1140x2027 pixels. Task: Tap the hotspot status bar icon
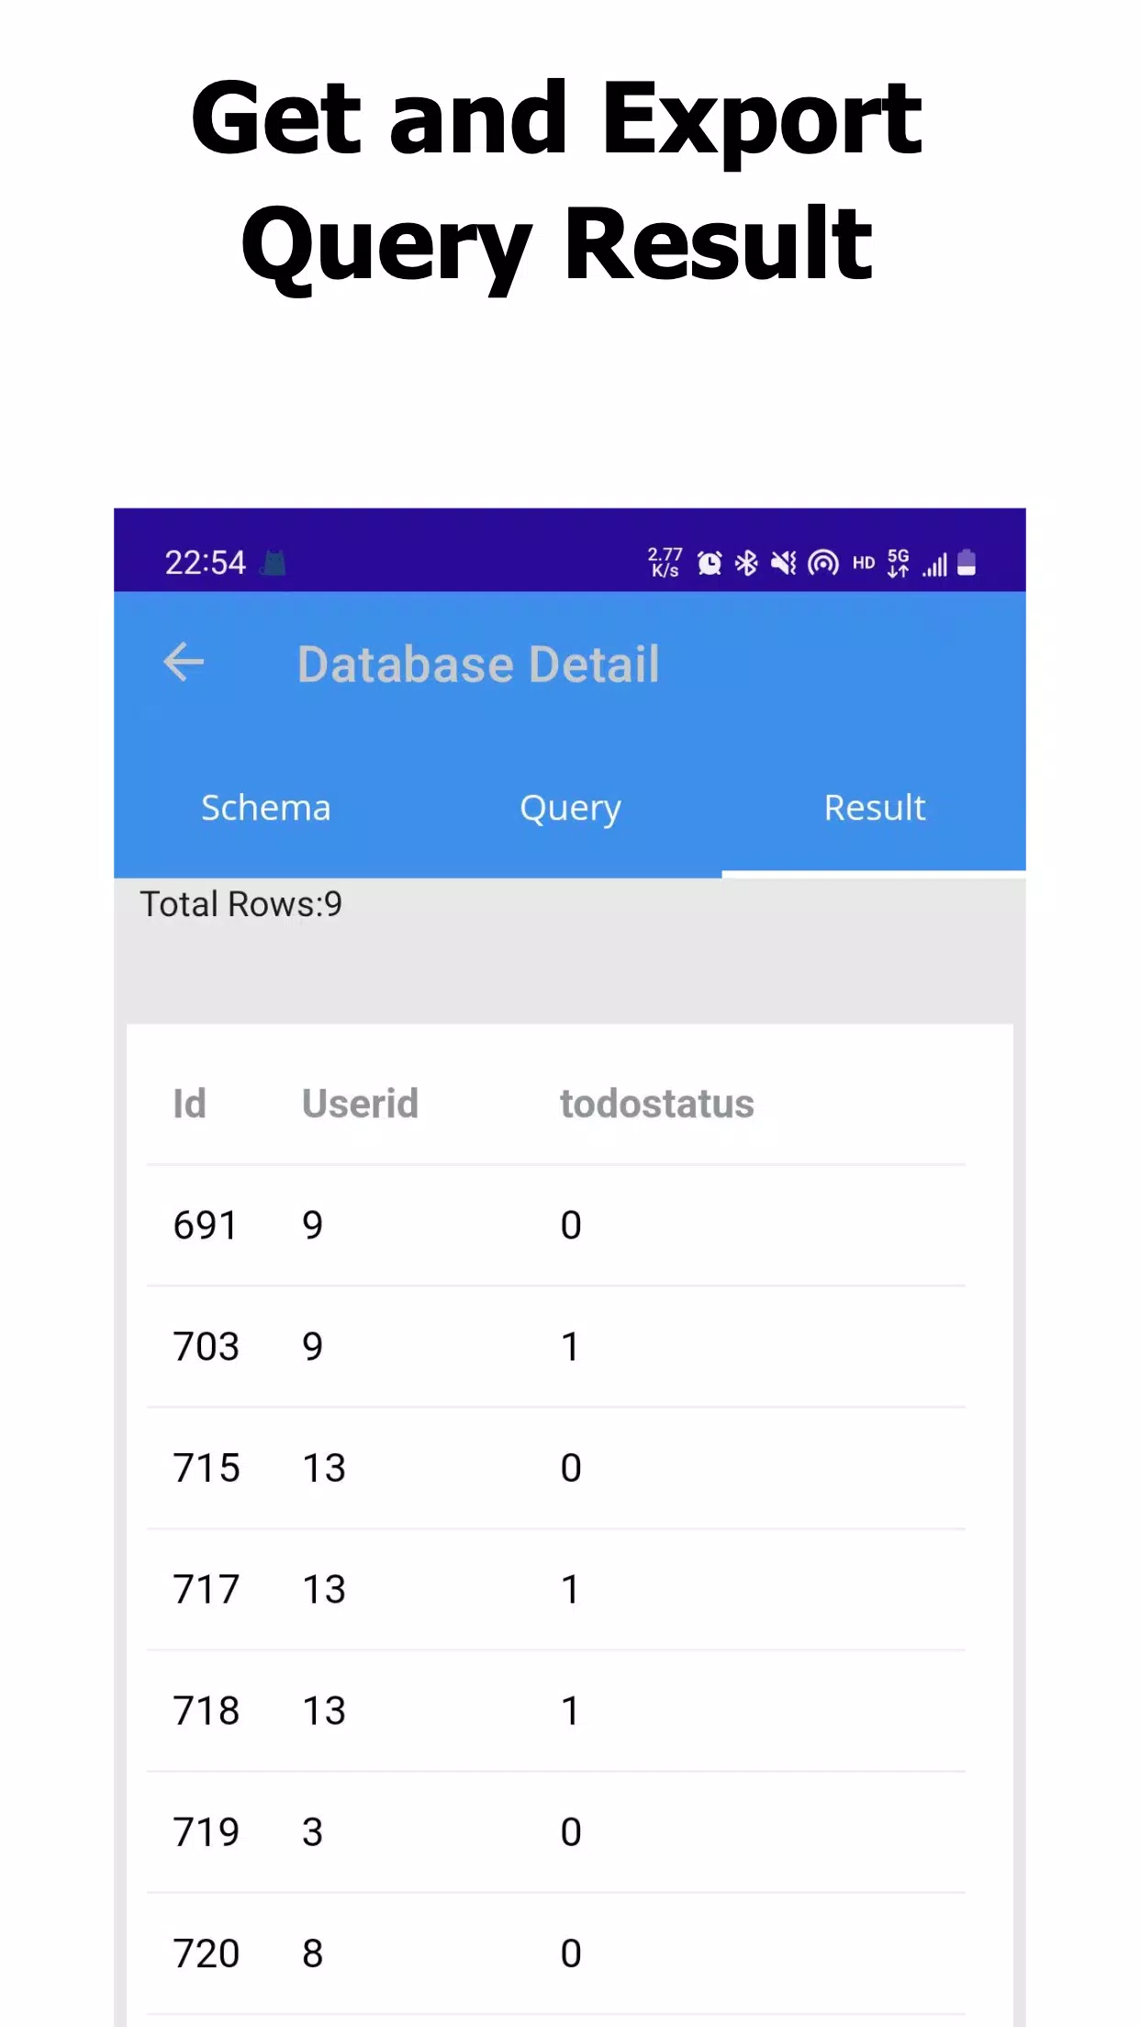(x=823, y=563)
